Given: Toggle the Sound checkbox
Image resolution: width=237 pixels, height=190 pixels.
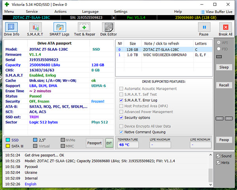Looking at the screenshot, I should pos(218,156).
